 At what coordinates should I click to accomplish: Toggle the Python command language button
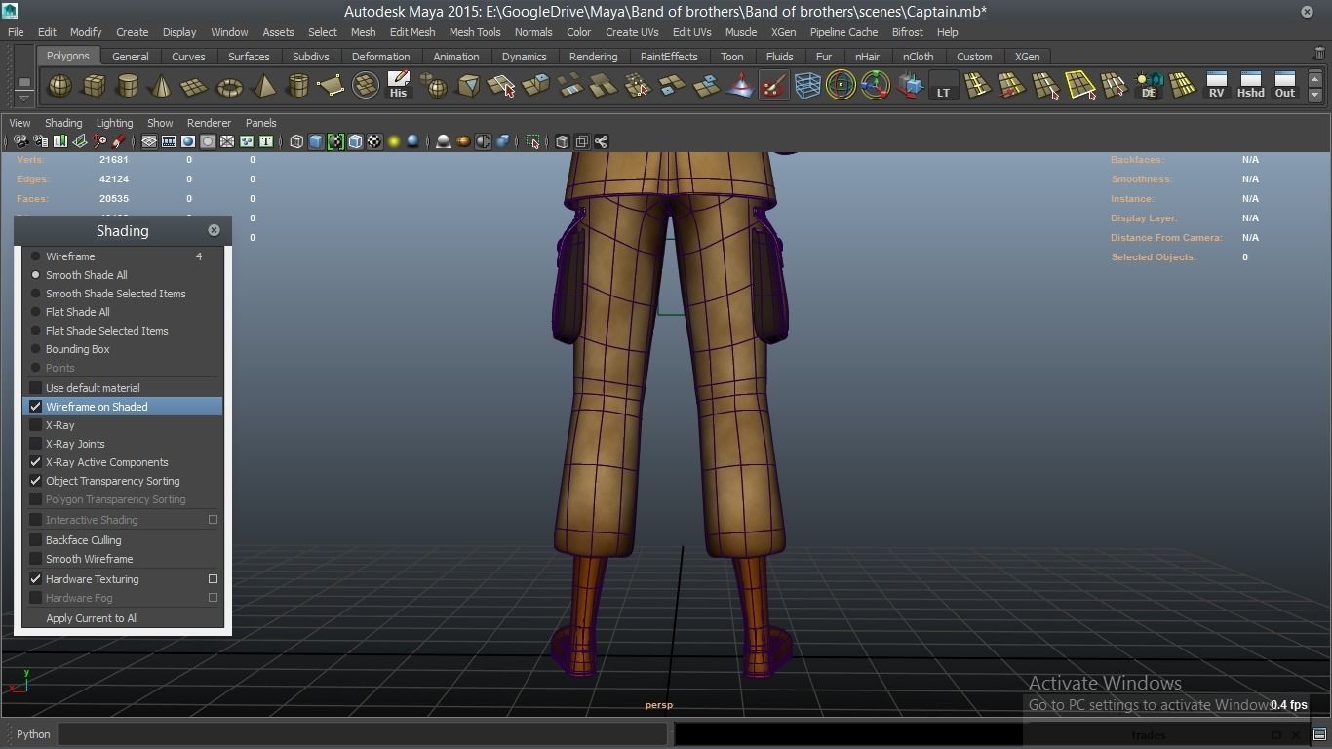coord(33,734)
